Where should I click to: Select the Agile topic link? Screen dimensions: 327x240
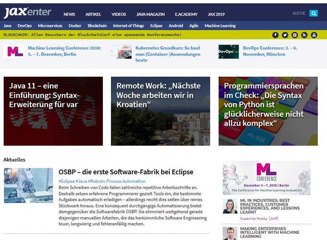tap(194, 25)
